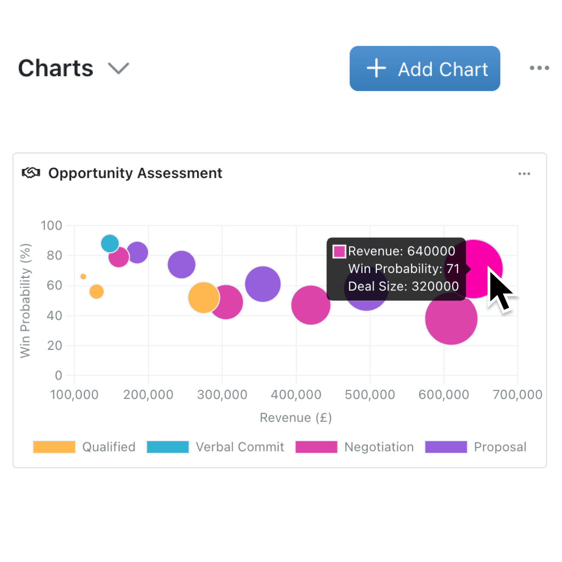The height and width of the screenshot is (562, 562).
Task: Open the chart card's three-dot options icon
Action: point(524,174)
